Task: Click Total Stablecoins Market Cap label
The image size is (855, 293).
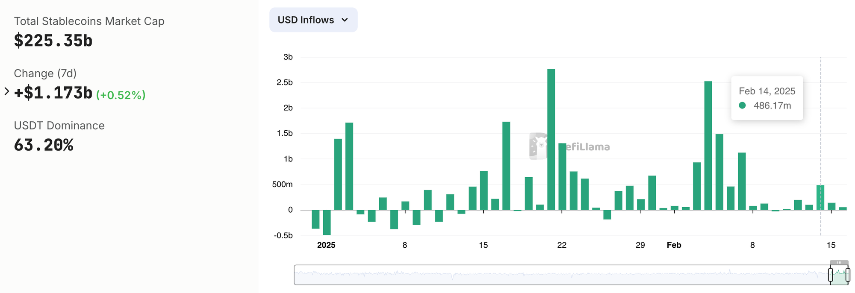Action: tap(89, 21)
